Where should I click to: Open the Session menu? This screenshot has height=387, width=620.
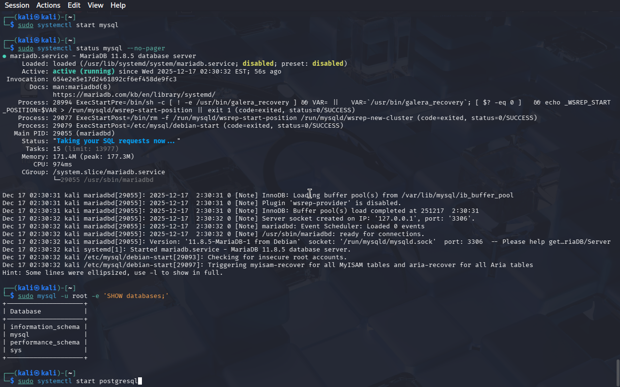point(17,5)
